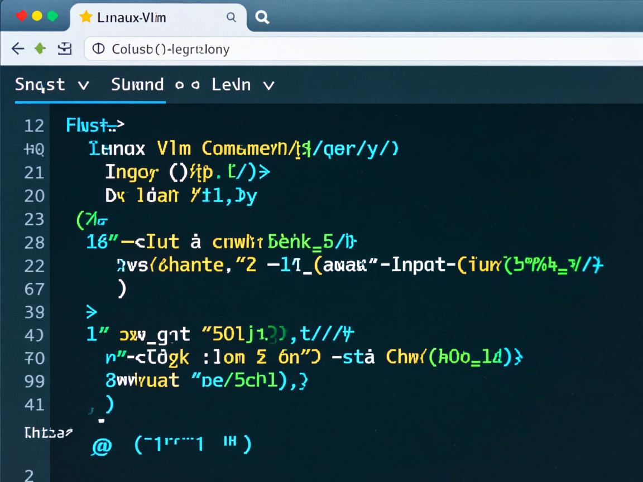
Task: Click the forward arrow navigation icon
Action: click(39, 49)
